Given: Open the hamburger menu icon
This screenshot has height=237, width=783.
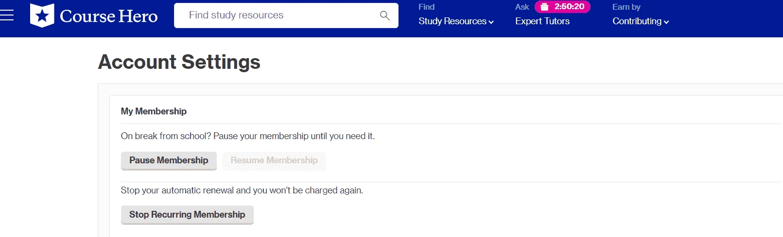Looking at the screenshot, I should point(7,15).
